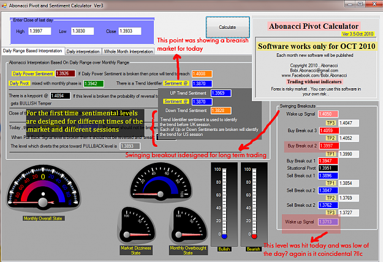Select the High price input field
The width and height of the screenshot is (383, 262).
click(x=40, y=31)
